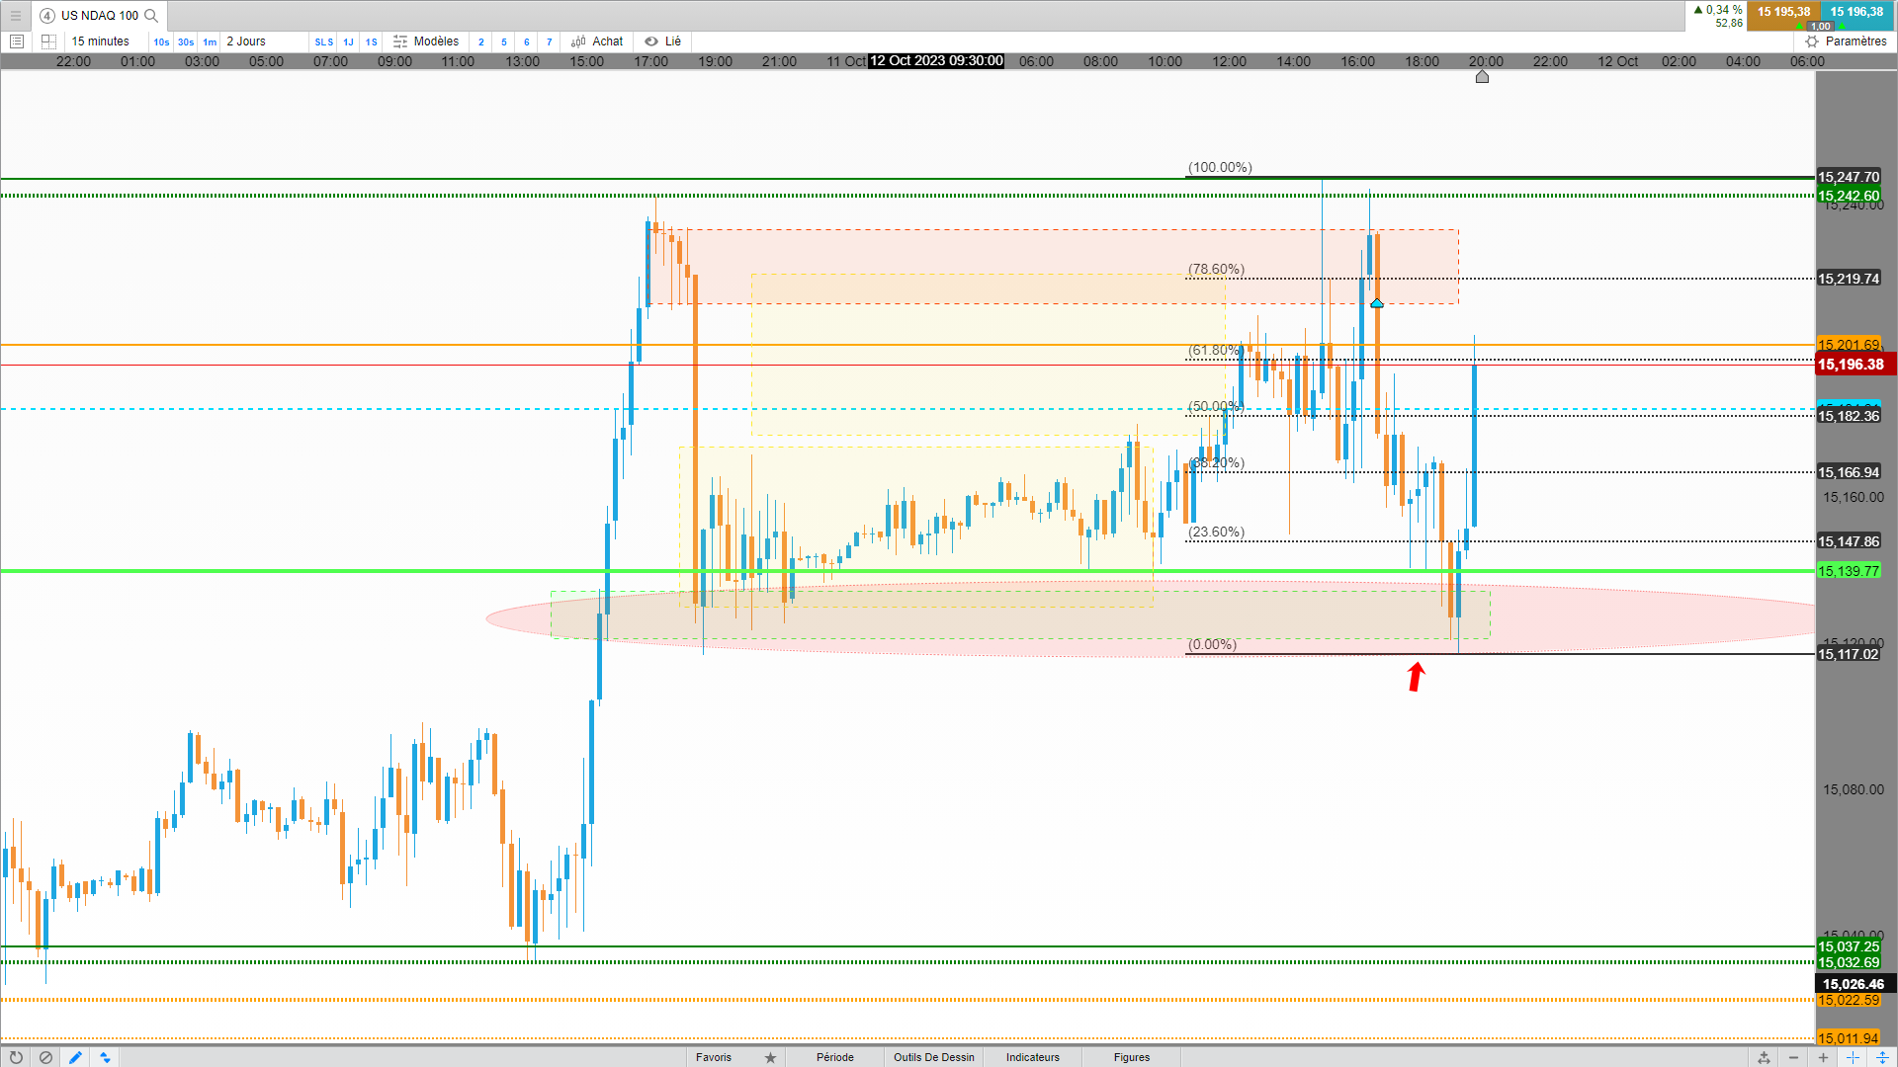
Task: Select the 1m timeframe shortcut
Action: click(x=210, y=41)
